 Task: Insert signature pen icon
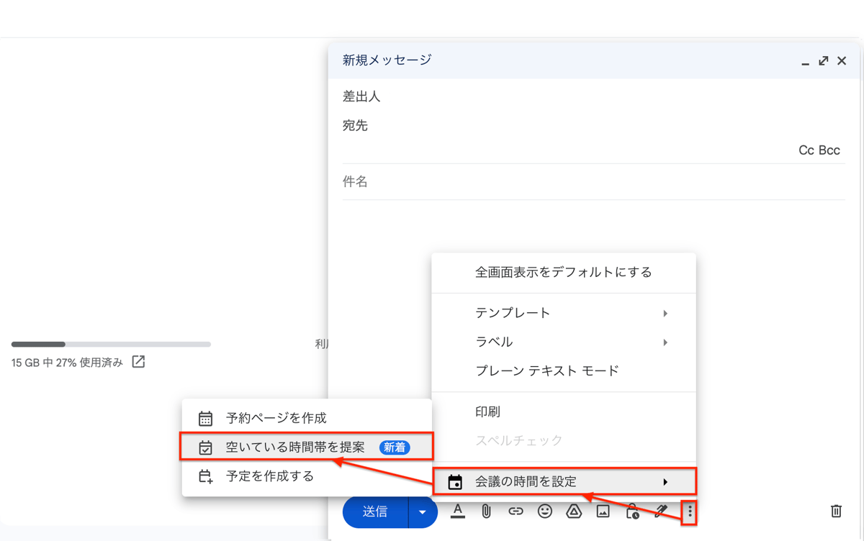point(661,512)
